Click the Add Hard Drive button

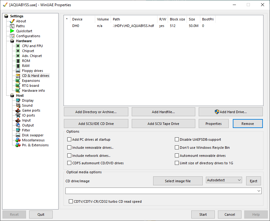click(x=231, y=112)
